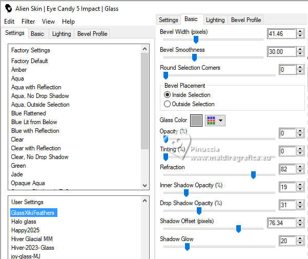Image resolution: width=308 pixels, height=259 pixels.
Task: Decrease Bevel Width with down arrow
Action: tap(300, 36)
